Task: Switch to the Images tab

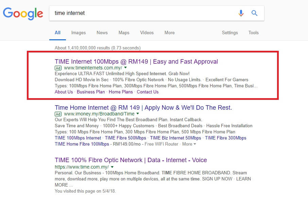Action: [x=79, y=33]
